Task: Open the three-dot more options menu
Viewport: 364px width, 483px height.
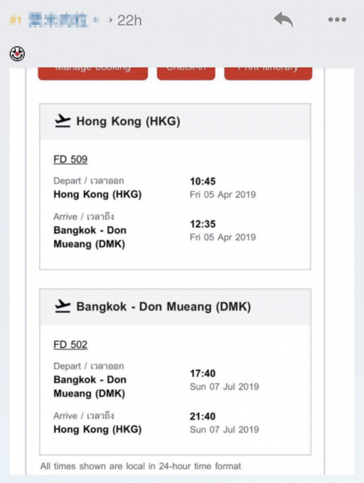Action: [337, 20]
